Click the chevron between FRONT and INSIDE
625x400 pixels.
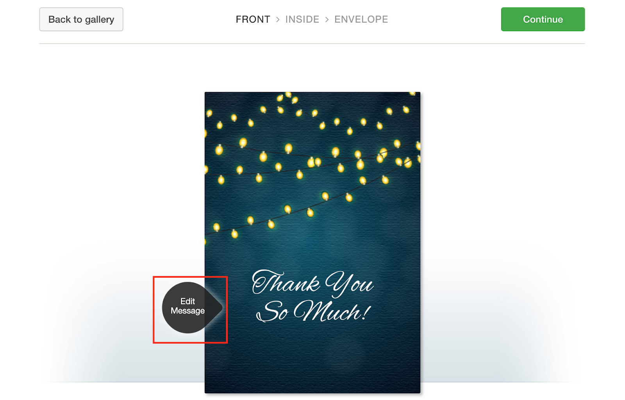point(278,20)
